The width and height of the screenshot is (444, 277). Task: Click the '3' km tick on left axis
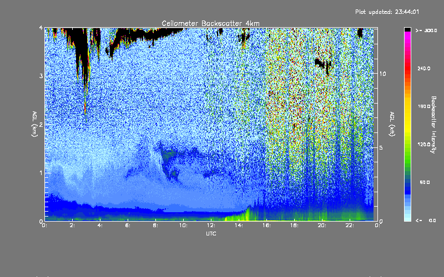pos(41,76)
